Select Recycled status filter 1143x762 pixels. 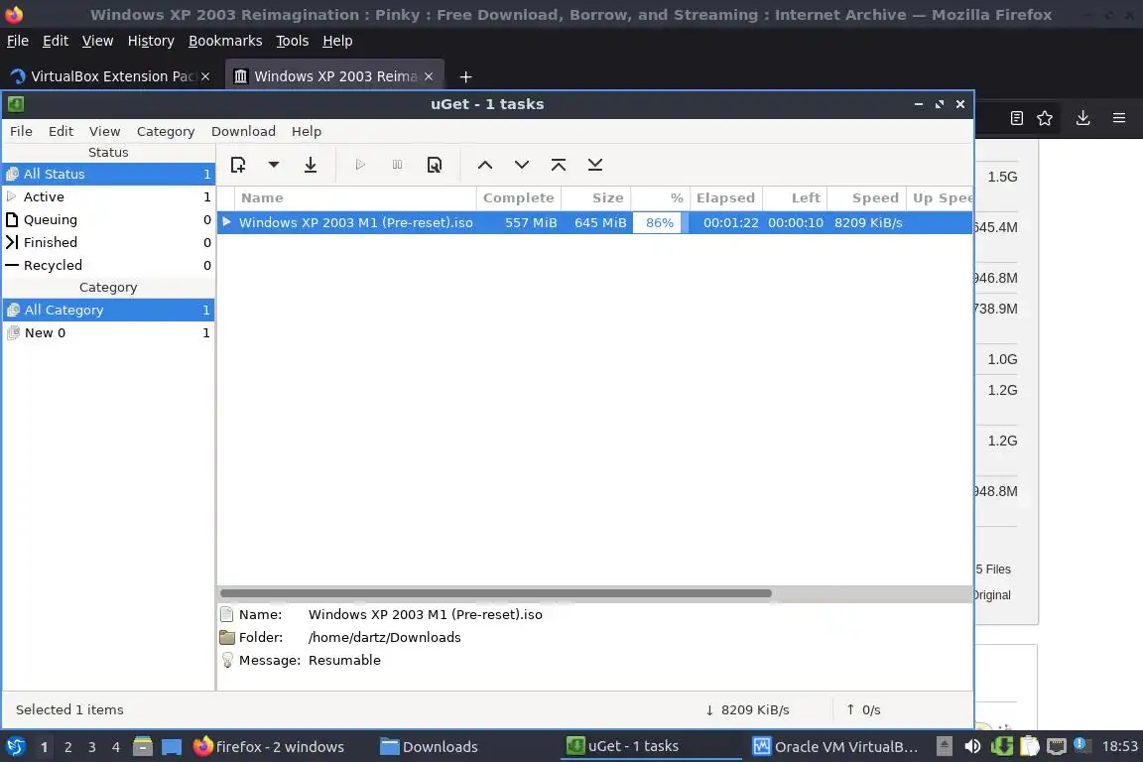tap(108, 265)
